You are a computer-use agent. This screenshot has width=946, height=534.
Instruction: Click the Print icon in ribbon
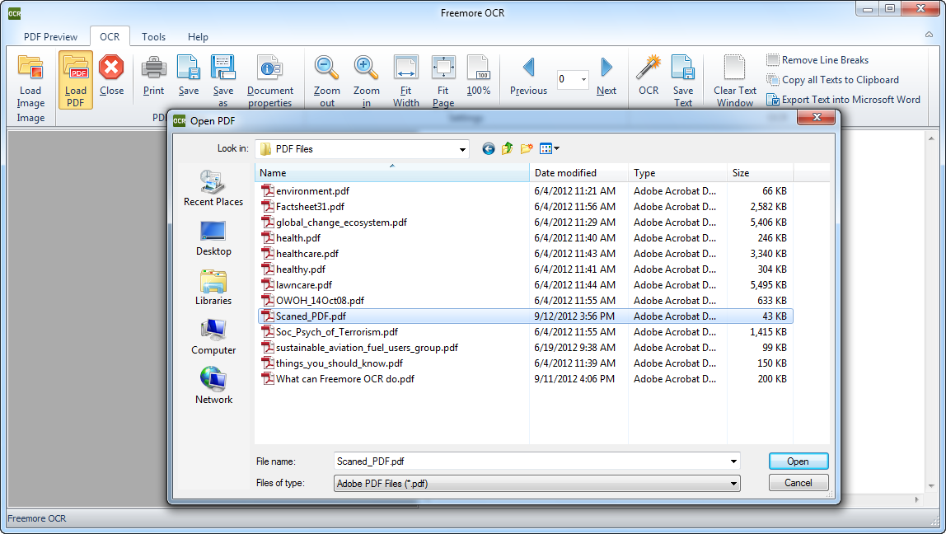click(154, 68)
